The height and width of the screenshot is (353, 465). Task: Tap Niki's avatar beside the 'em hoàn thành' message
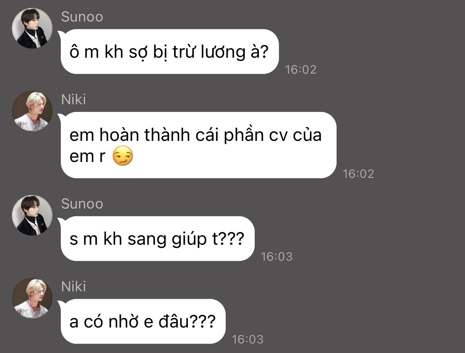(32, 111)
